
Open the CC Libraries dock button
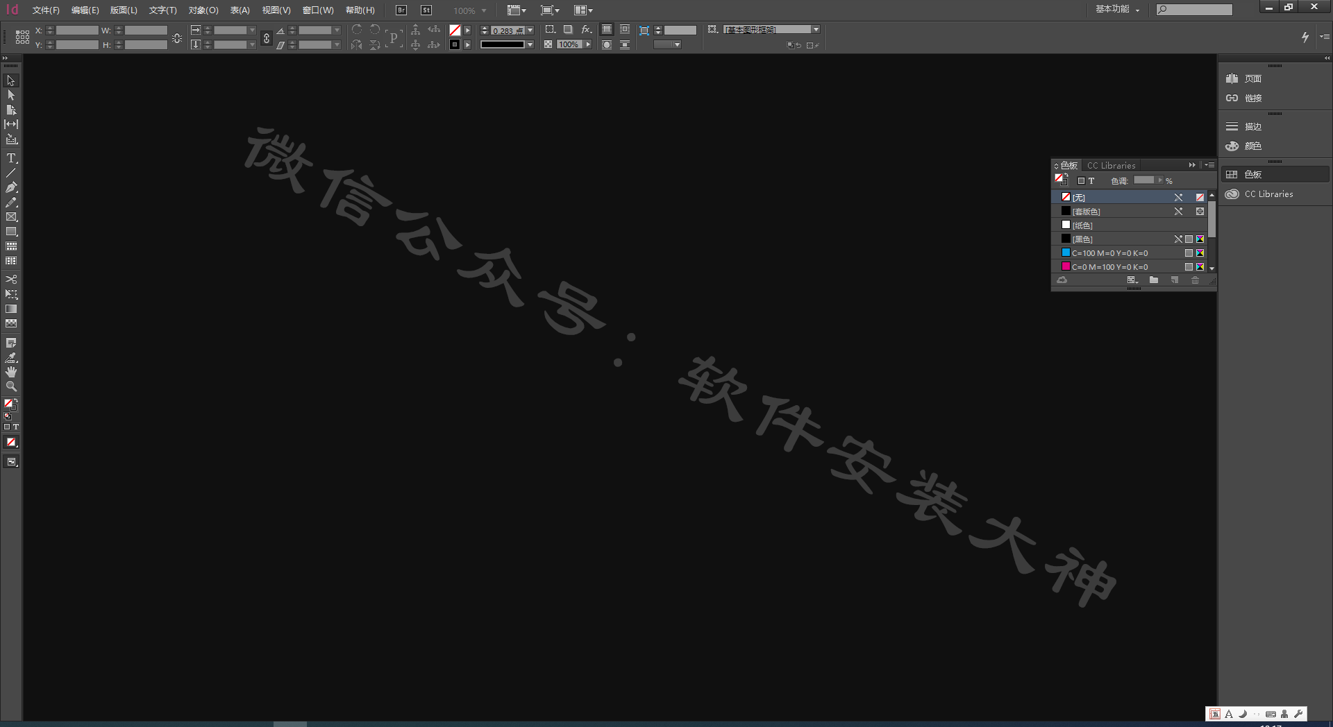(1275, 194)
